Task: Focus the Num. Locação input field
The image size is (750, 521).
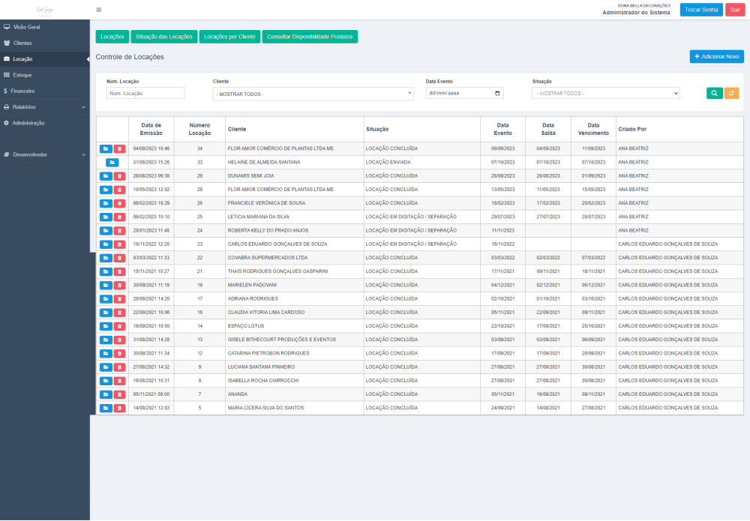Action: (145, 93)
